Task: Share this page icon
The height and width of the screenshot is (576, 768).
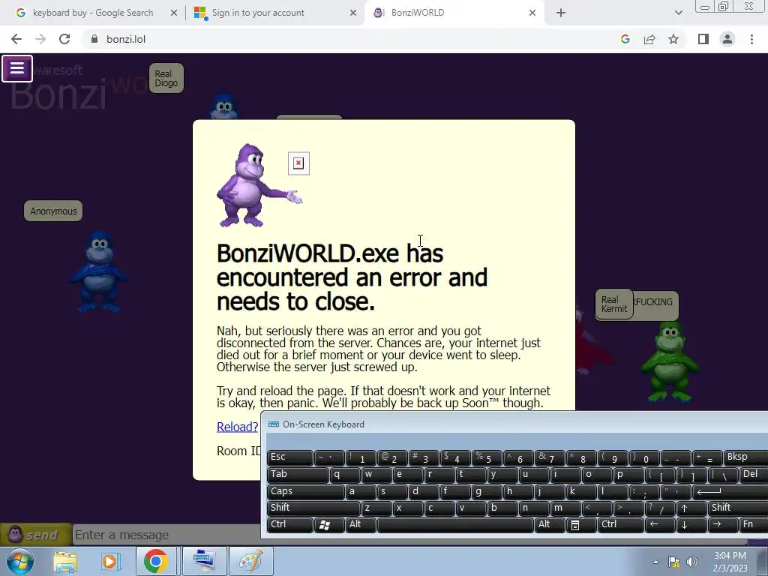Action: coord(649,39)
